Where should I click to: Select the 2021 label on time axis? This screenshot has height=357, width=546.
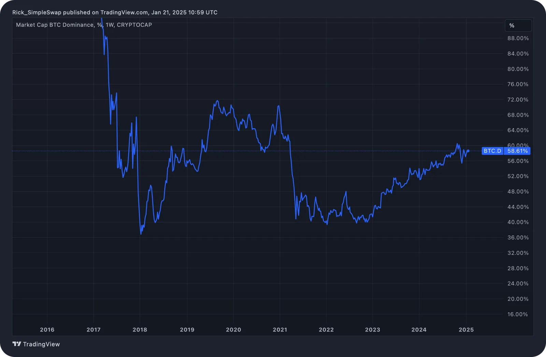[280, 330]
